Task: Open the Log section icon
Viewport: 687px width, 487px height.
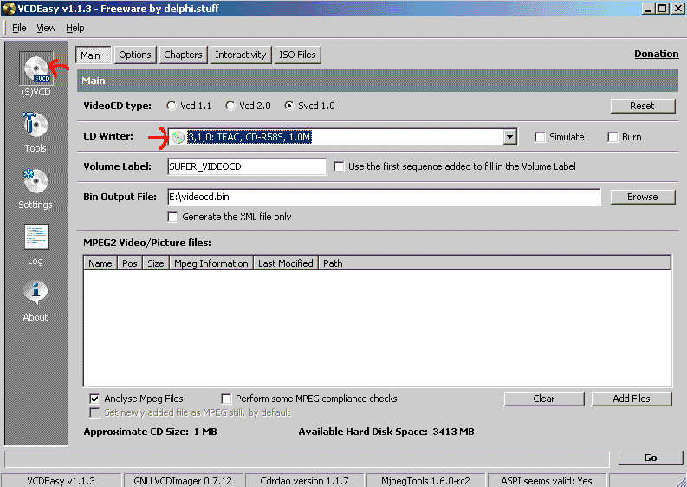Action: tap(36, 238)
